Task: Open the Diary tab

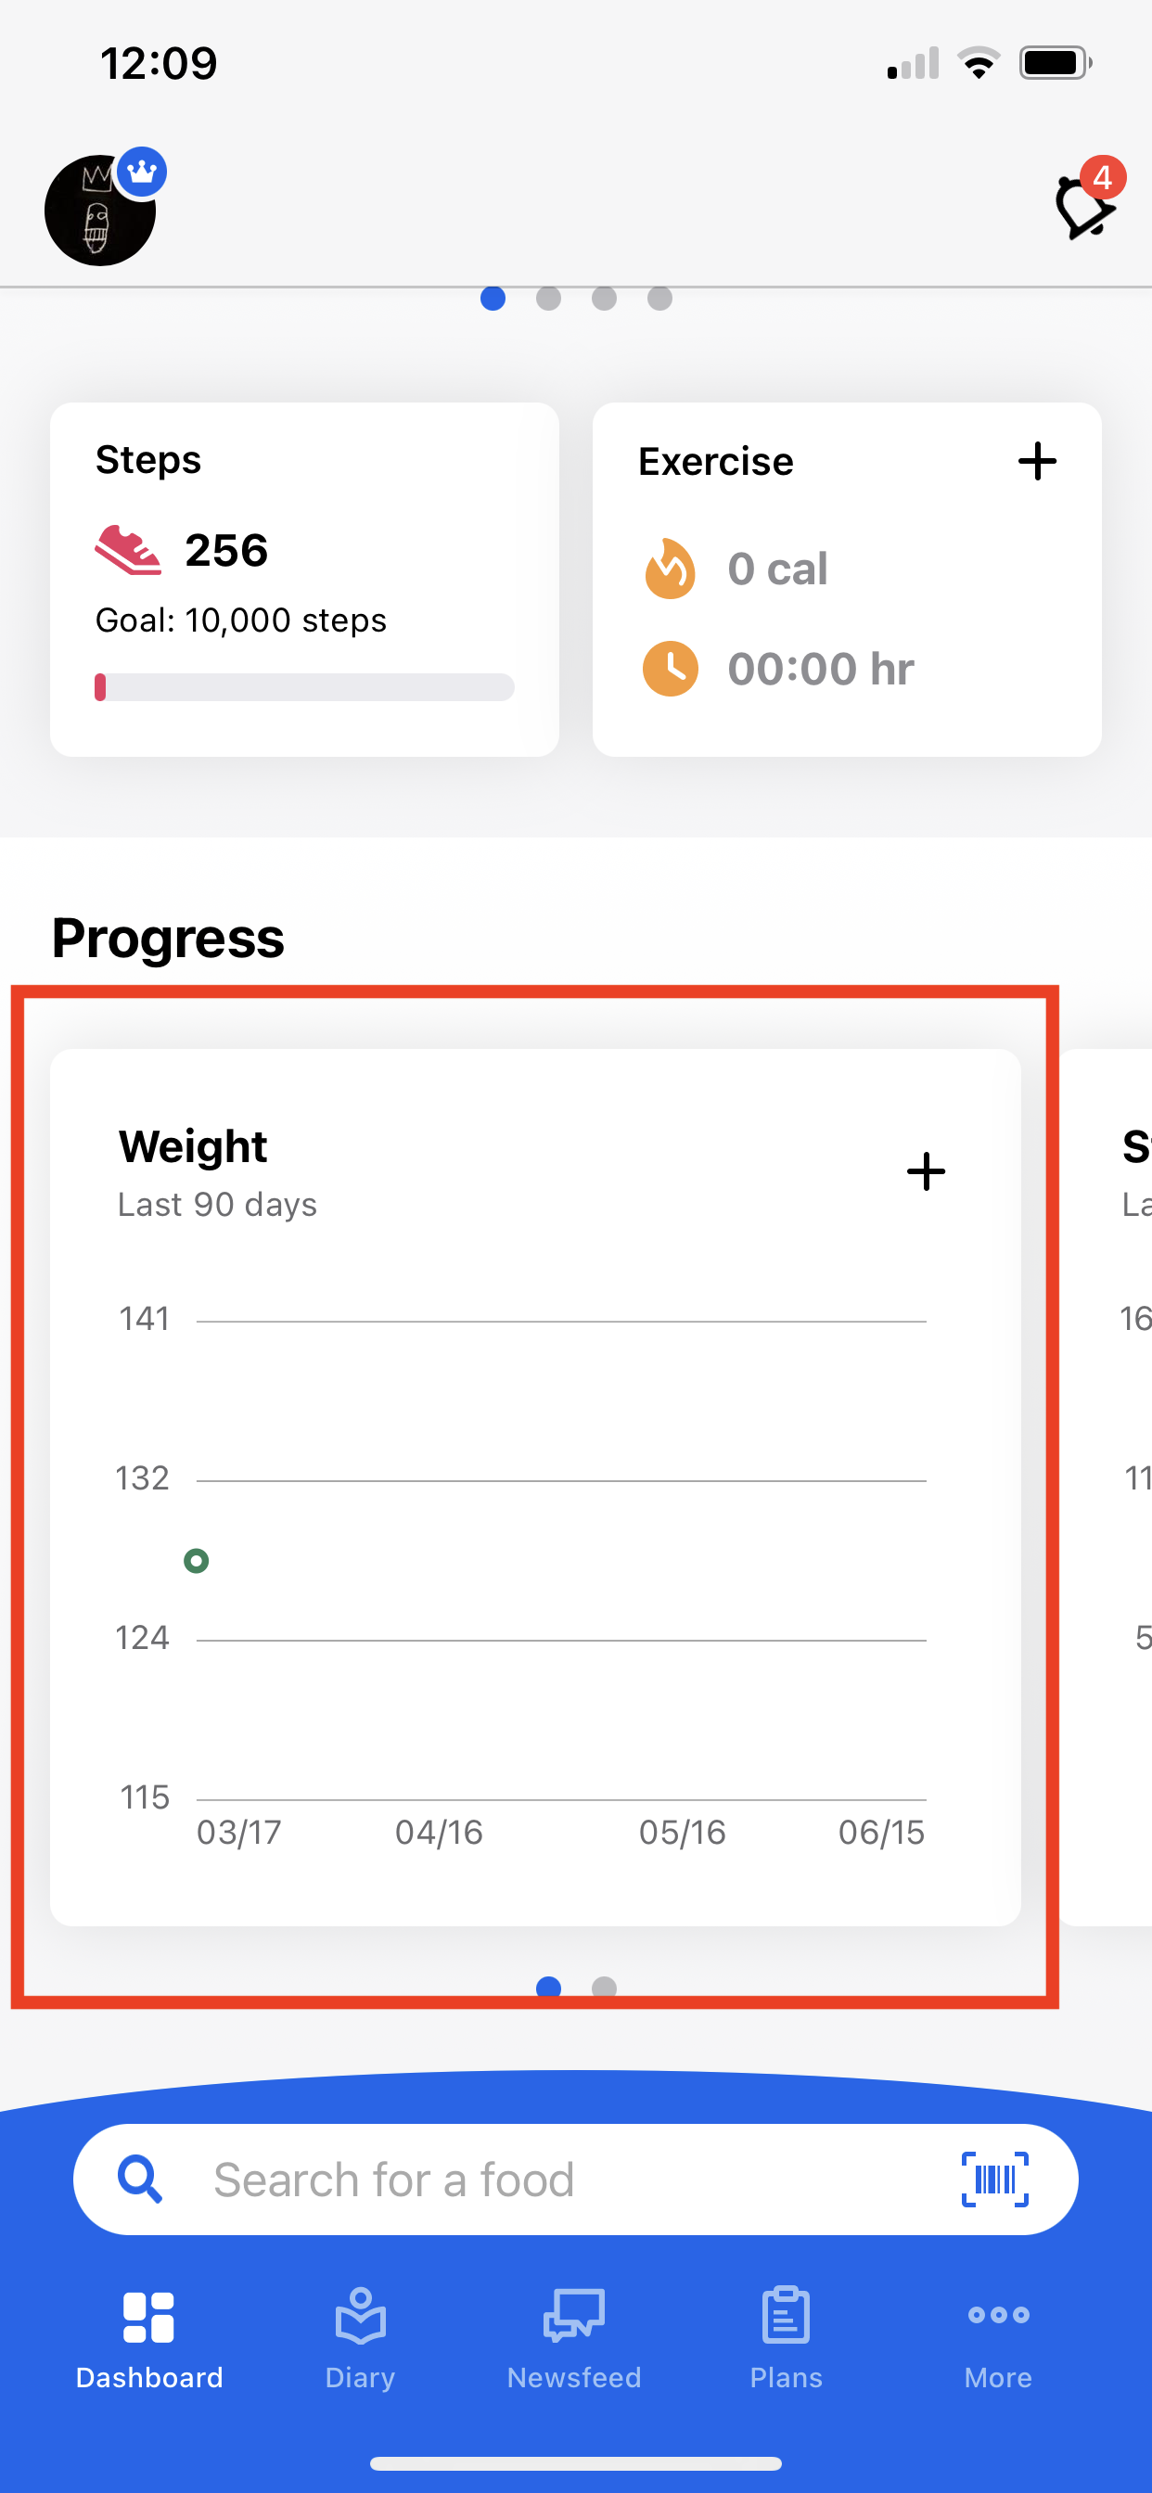Action: point(360,2338)
